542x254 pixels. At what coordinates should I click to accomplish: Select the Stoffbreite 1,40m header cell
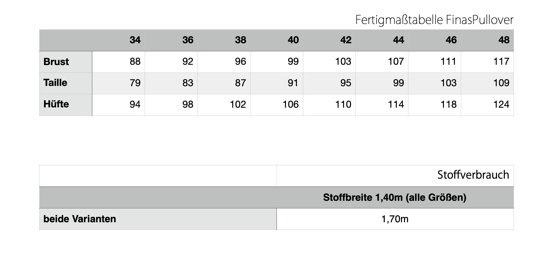[395, 198]
